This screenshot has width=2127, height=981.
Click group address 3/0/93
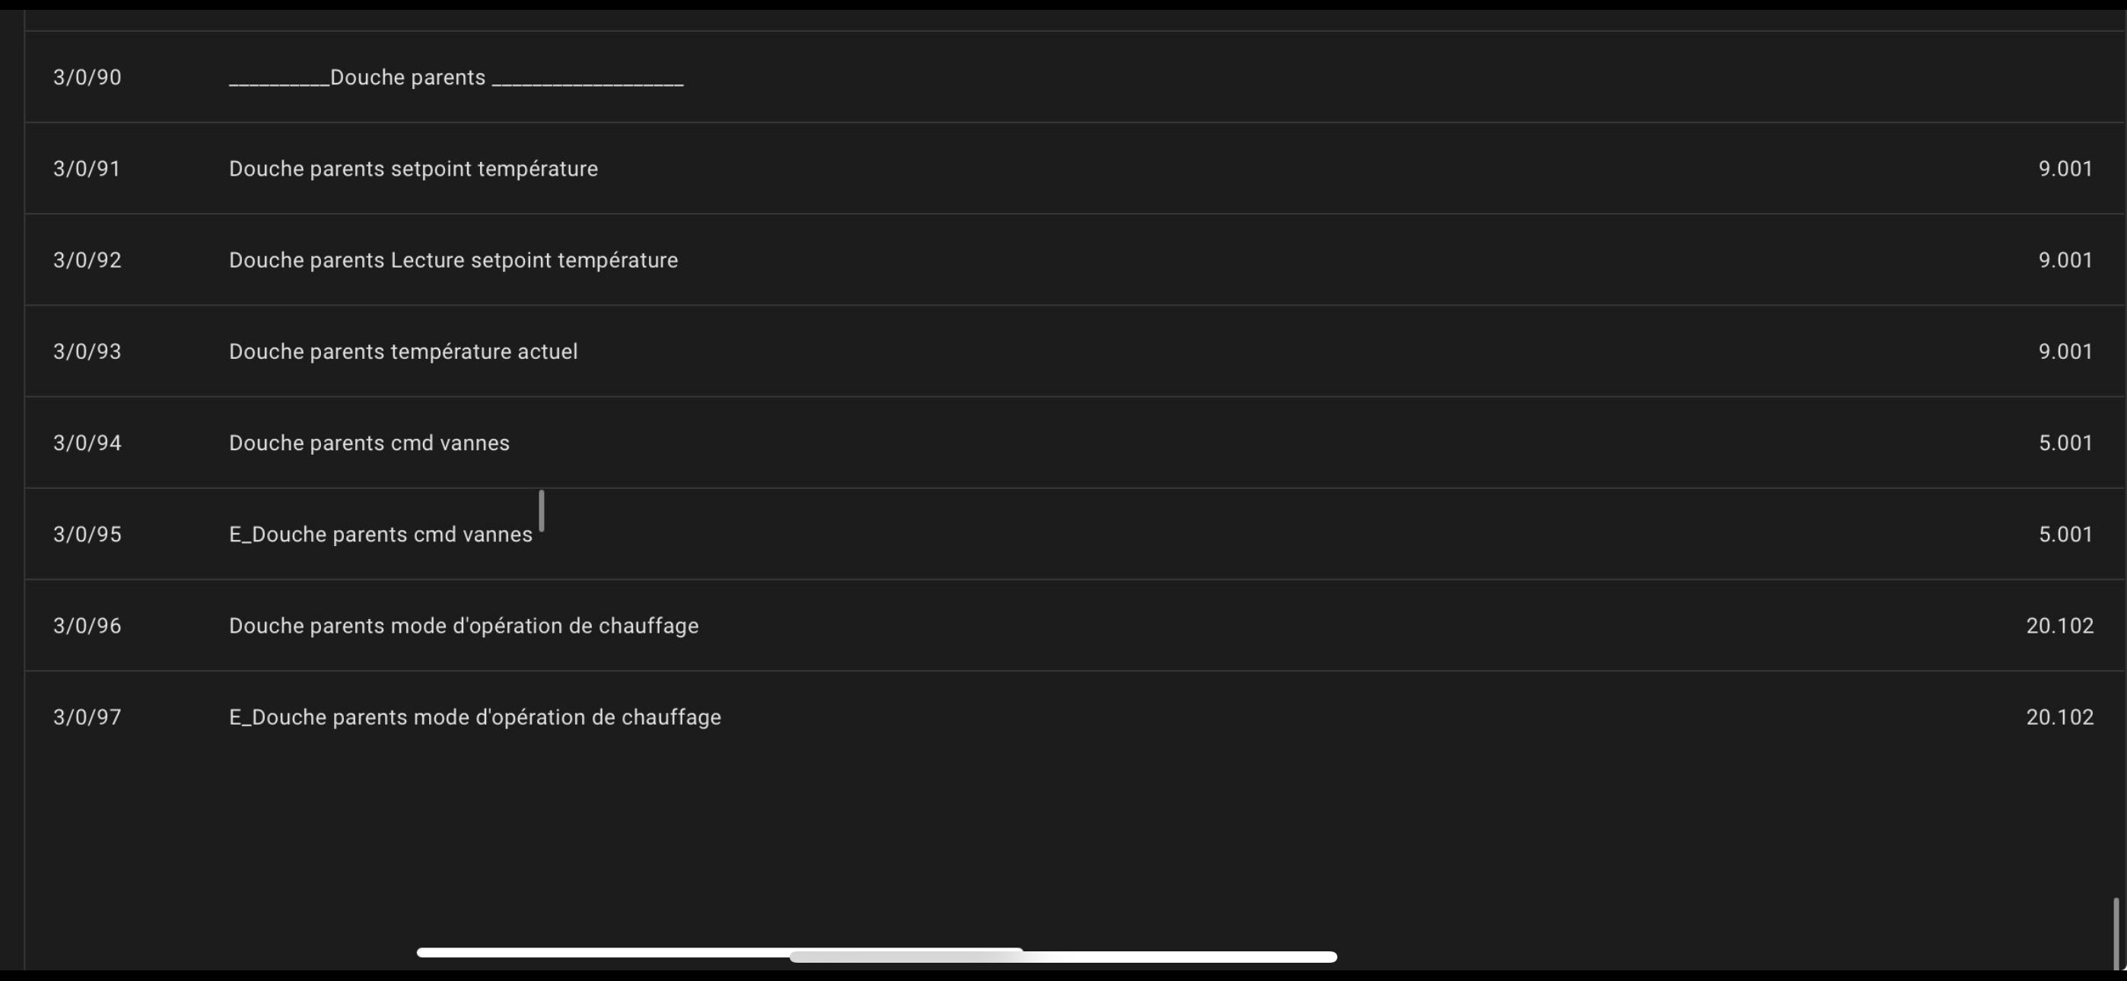pyautogui.click(x=87, y=351)
